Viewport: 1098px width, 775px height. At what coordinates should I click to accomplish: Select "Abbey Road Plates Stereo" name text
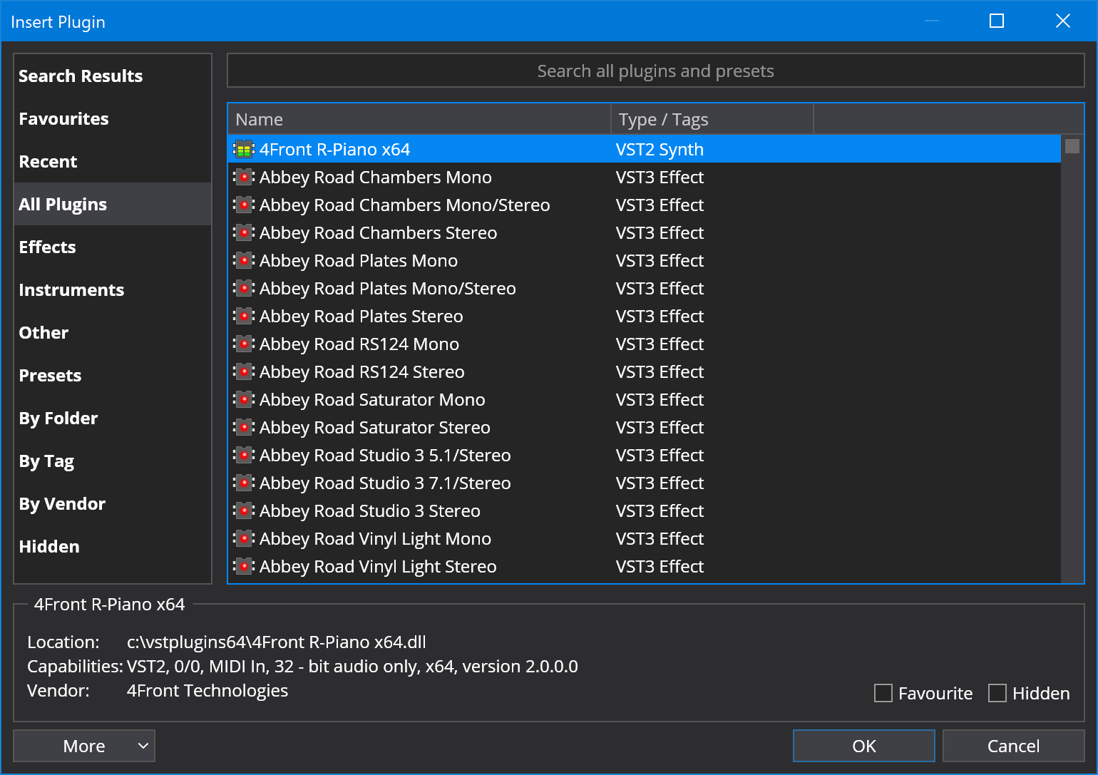point(361,316)
